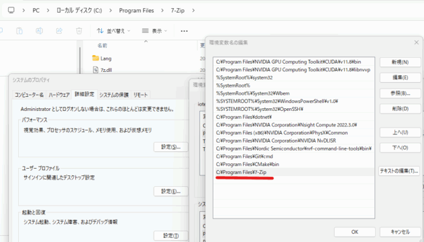Click the テキストの編集(T)... button

click(x=399, y=171)
